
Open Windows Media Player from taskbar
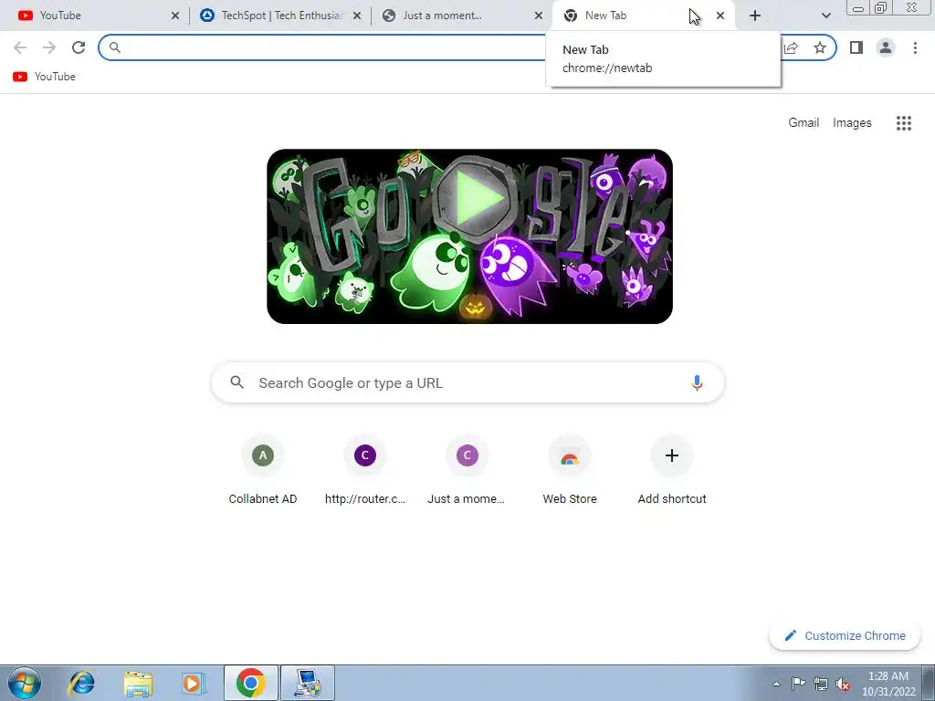[x=194, y=683]
